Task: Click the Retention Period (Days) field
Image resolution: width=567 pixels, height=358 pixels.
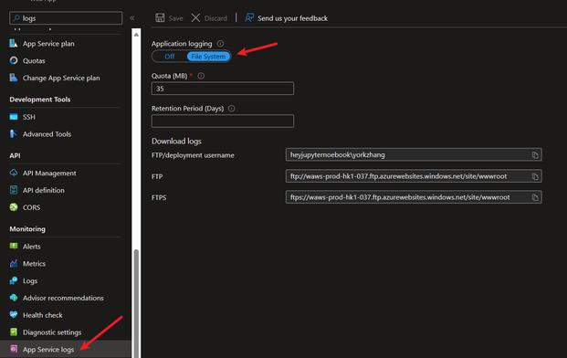Action: click(x=223, y=121)
